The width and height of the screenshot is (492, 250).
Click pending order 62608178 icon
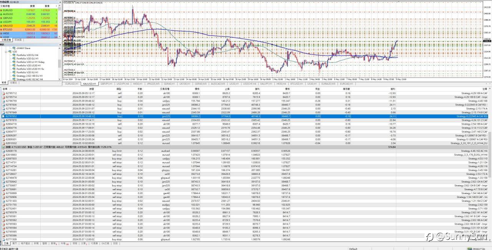point(4,151)
